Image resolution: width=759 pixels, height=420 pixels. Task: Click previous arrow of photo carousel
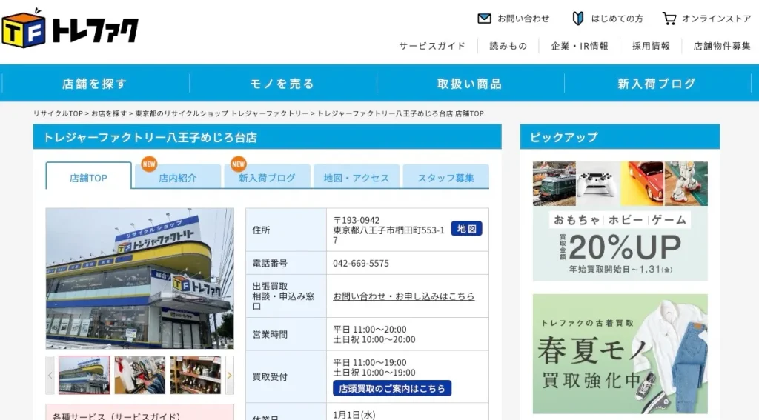[50, 375]
